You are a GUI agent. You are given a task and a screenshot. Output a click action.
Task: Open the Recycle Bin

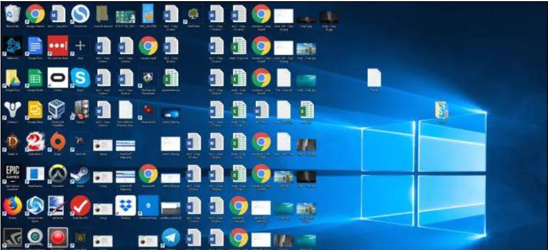[x=12, y=13]
